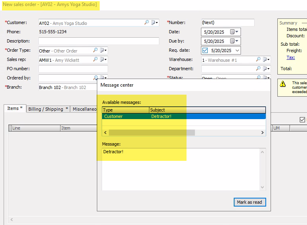Click the Number field showing (Next)
The height and width of the screenshot is (225, 307).
[228, 22]
